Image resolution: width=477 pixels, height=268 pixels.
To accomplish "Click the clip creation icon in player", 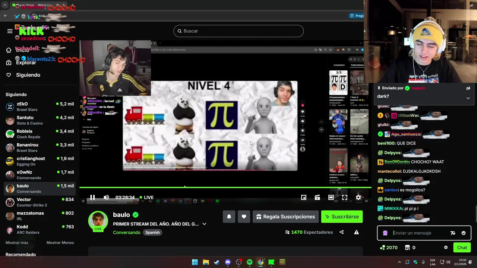I will (x=317, y=197).
